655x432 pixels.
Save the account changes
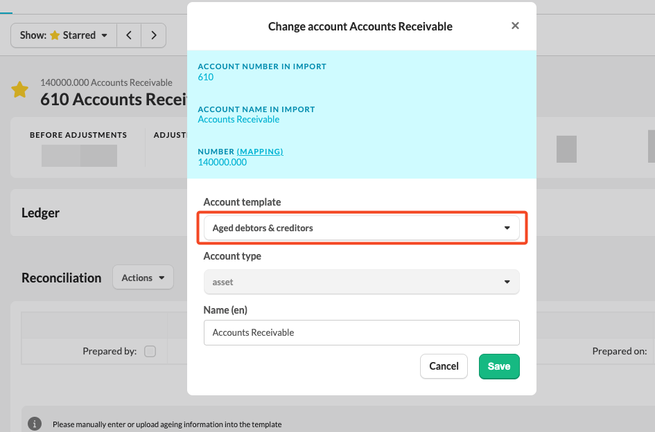(498, 366)
